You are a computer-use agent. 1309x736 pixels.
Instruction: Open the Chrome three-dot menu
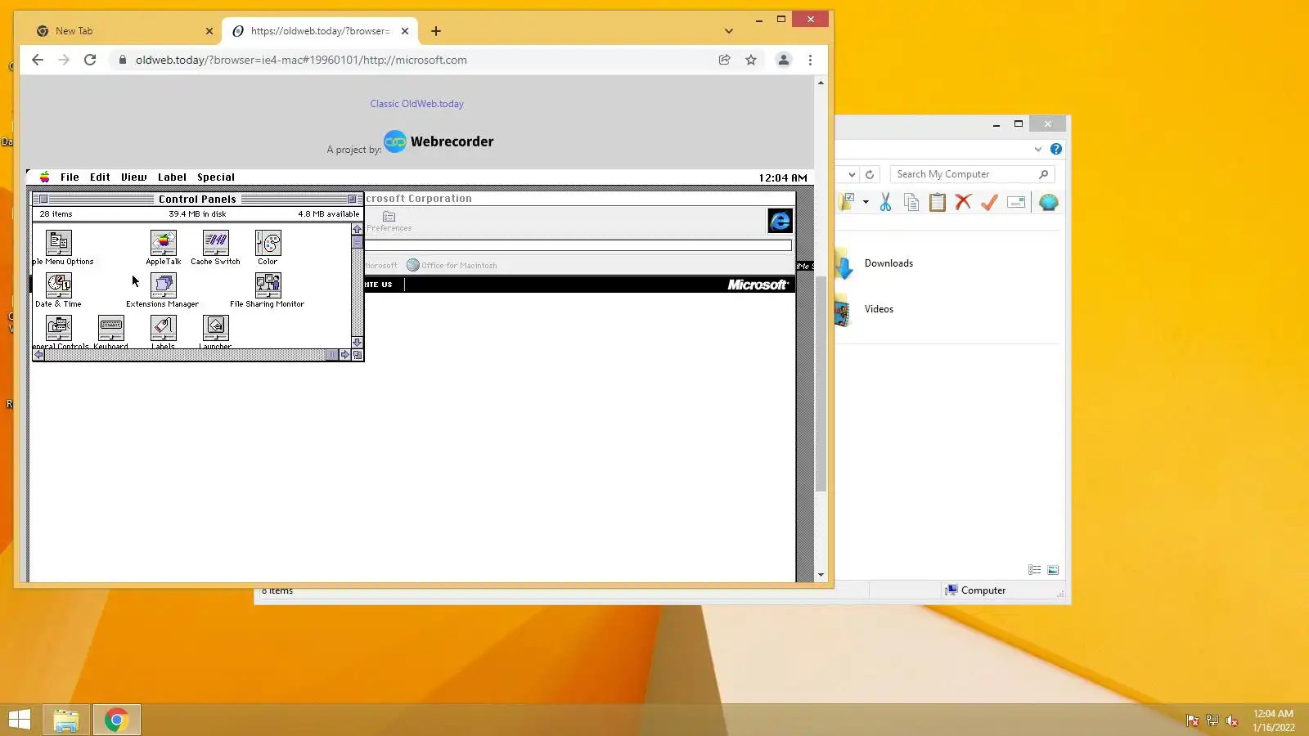810,60
